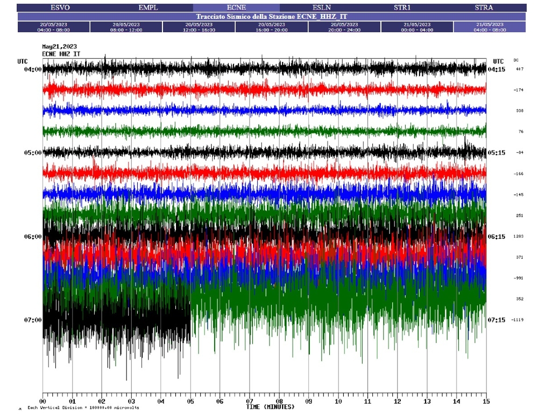
Task: Click the 07:15 UTC label on right axis
Action: point(496,320)
